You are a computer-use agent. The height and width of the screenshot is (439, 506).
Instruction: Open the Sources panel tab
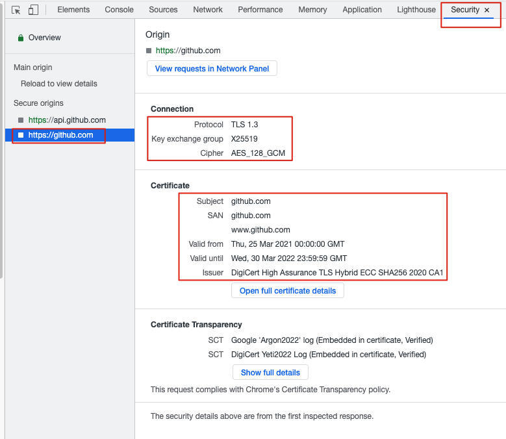coord(163,10)
